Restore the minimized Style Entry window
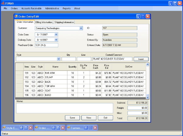The width and height of the screenshot is (183, 136). tap(21, 128)
